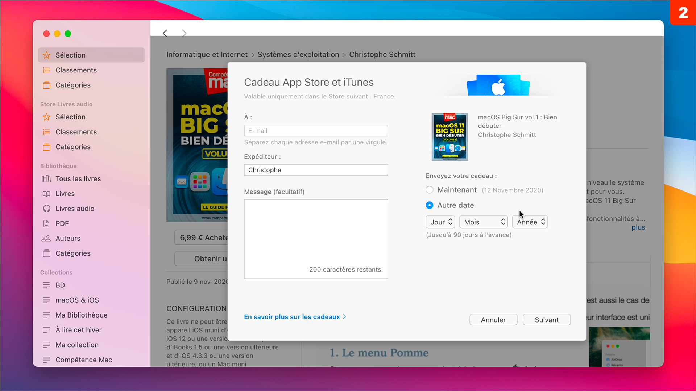Click the Compétence Mac collection icon
696x391 pixels.
46,360
